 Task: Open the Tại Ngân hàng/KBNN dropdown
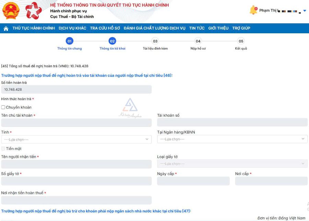tap(232, 139)
